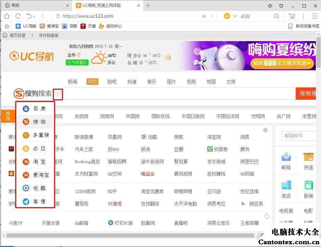The image size is (321, 247).
Task: Open the hamburger main menu
Action: click(x=315, y=16)
